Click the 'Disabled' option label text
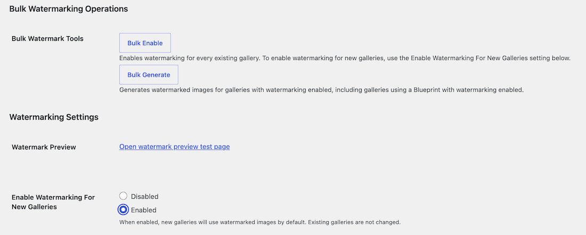The image size is (586, 235). (x=144, y=196)
